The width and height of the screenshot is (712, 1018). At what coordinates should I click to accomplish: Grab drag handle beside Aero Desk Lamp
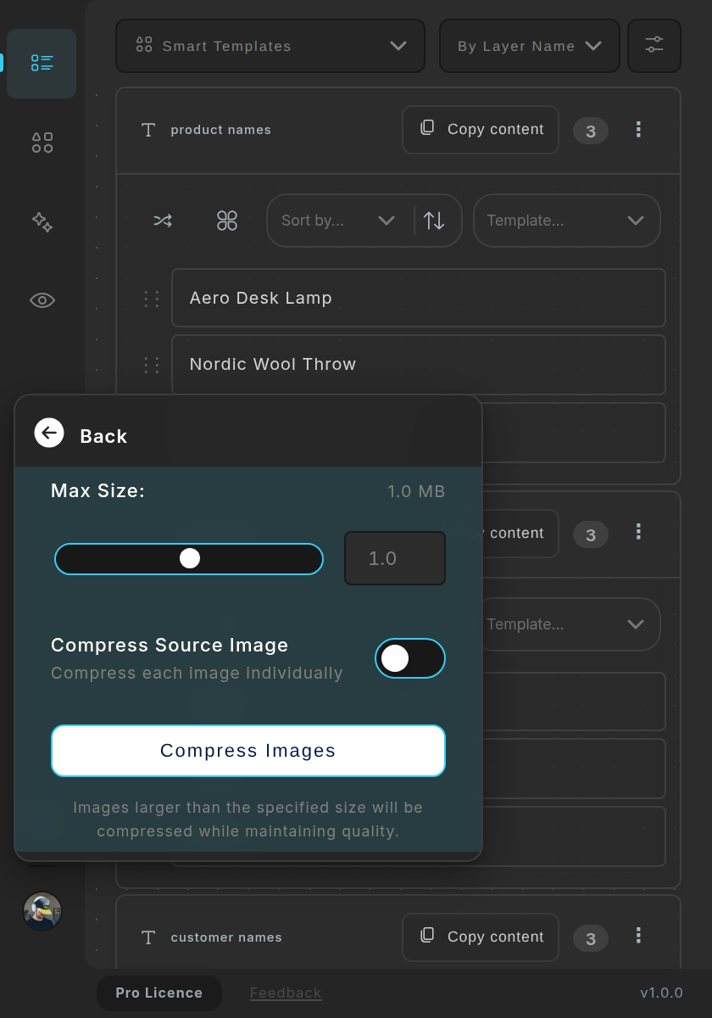[x=152, y=299]
